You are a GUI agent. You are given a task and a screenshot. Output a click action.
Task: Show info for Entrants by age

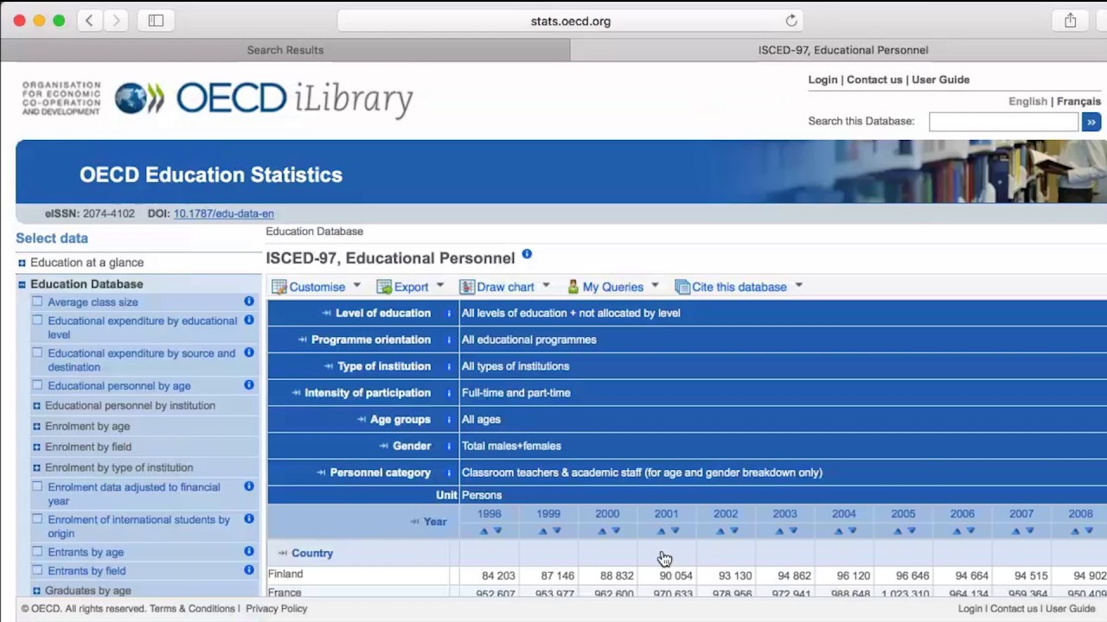(x=249, y=551)
